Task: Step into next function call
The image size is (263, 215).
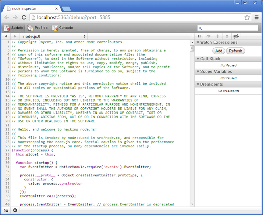Action: click(x=218, y=36)
